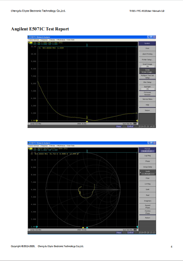Image resolution: width=183 pixels, height=261 pixels.
Task: Click the Group Delay format button
Action: click(x=147, y=167)
